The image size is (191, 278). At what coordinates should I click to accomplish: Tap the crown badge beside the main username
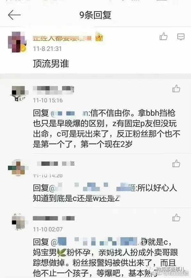[x=99, y=37]
